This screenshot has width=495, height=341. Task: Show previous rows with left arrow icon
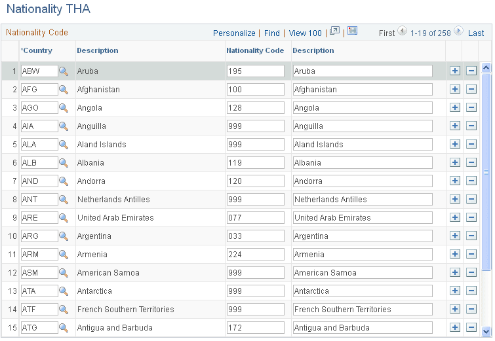tap(402, 31)
